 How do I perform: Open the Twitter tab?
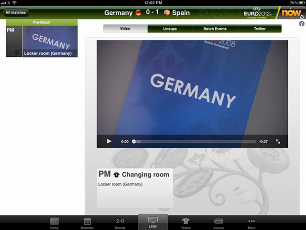tap(260, 29)
